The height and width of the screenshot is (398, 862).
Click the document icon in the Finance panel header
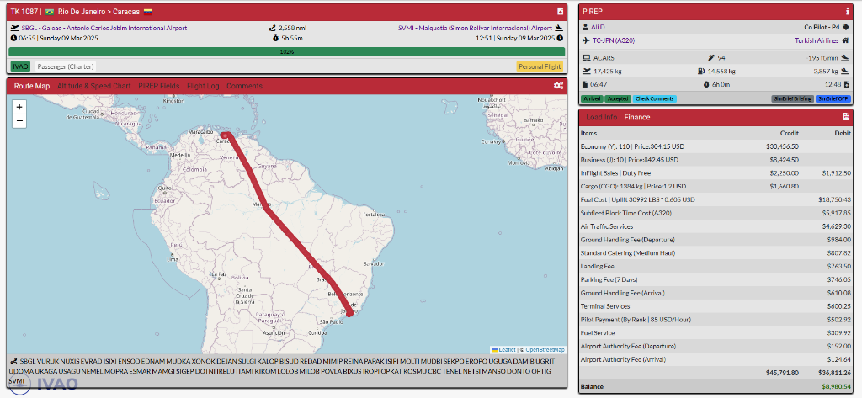click(847, 117)
